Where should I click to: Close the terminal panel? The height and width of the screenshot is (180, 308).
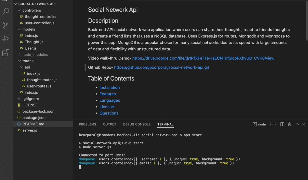pos(304,124)
